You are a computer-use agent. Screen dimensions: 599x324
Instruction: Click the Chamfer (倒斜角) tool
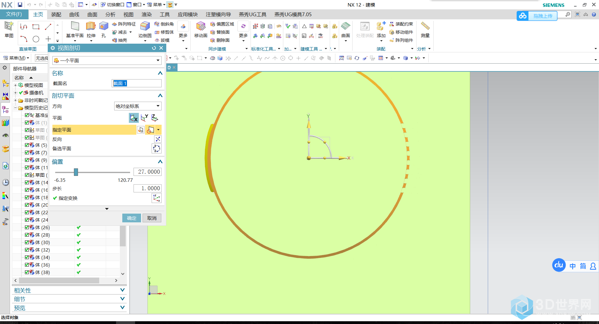(164, 24)
